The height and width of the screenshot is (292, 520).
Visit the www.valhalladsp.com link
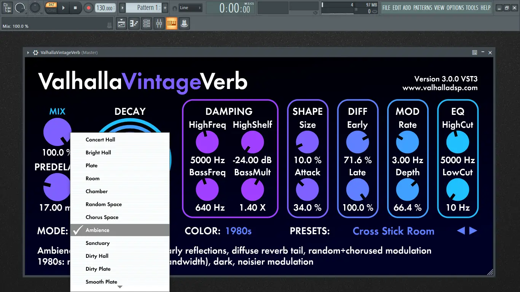(440, 88)
